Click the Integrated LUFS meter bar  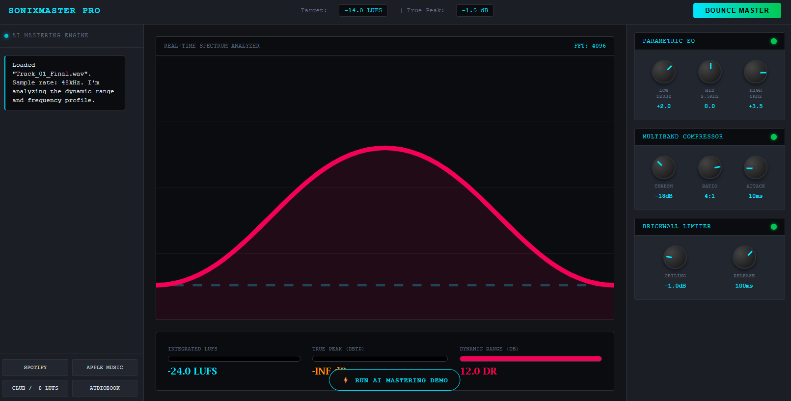tap(234, 359)
